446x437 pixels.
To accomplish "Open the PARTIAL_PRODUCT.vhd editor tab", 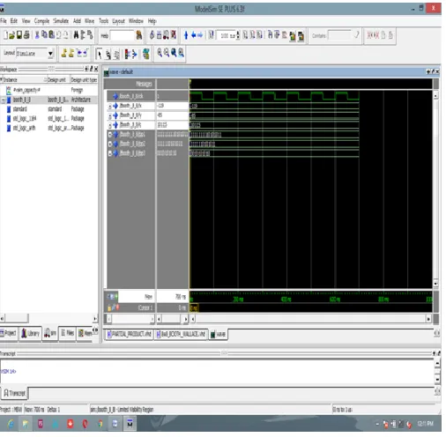I will (x=130, y=334).
